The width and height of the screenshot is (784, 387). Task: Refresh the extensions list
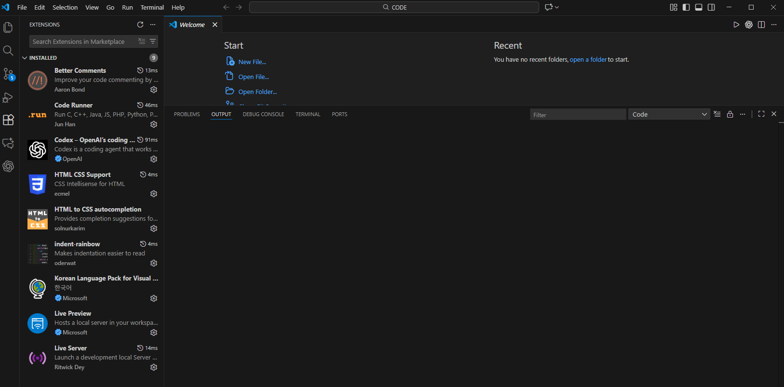pyautogui.click(x=140, y=25)
